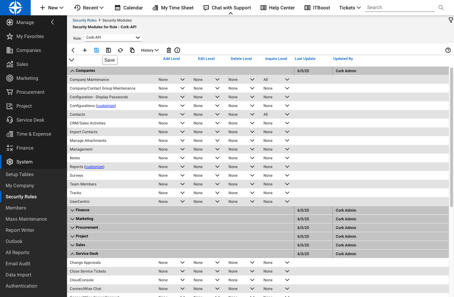Click the trash Delete icon
The image size is (454, 297).
pos(169,50)
